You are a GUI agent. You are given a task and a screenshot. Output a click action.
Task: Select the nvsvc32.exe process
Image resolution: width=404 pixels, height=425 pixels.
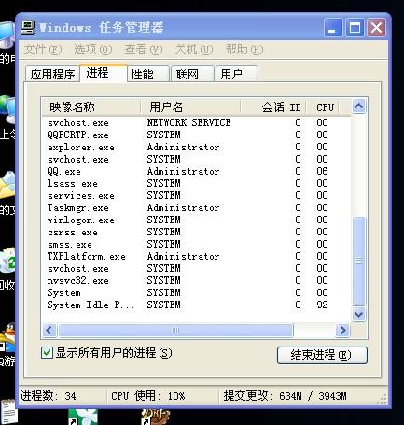click(197, 280)
